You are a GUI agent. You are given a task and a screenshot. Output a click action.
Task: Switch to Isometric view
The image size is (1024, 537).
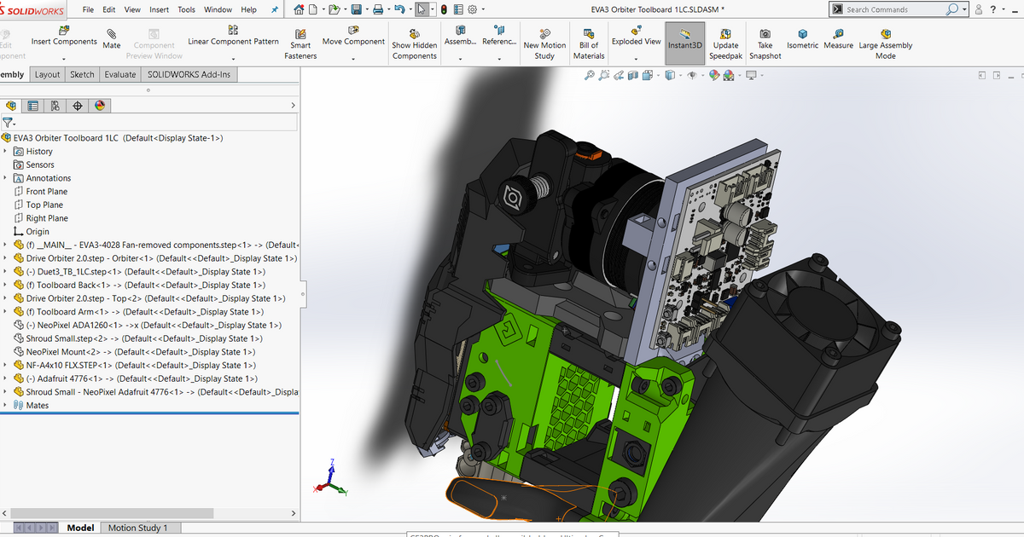(x=802, y=39)
